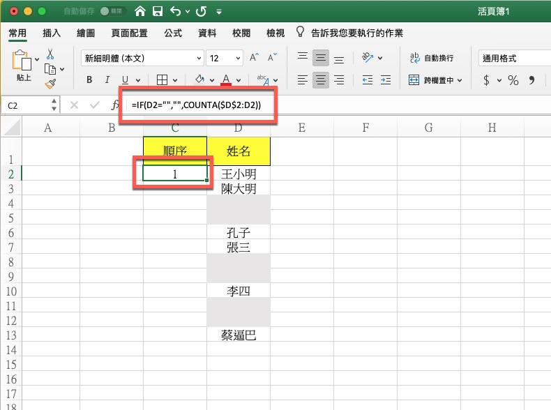Redo with the circular arrow icon

point(202,11)
